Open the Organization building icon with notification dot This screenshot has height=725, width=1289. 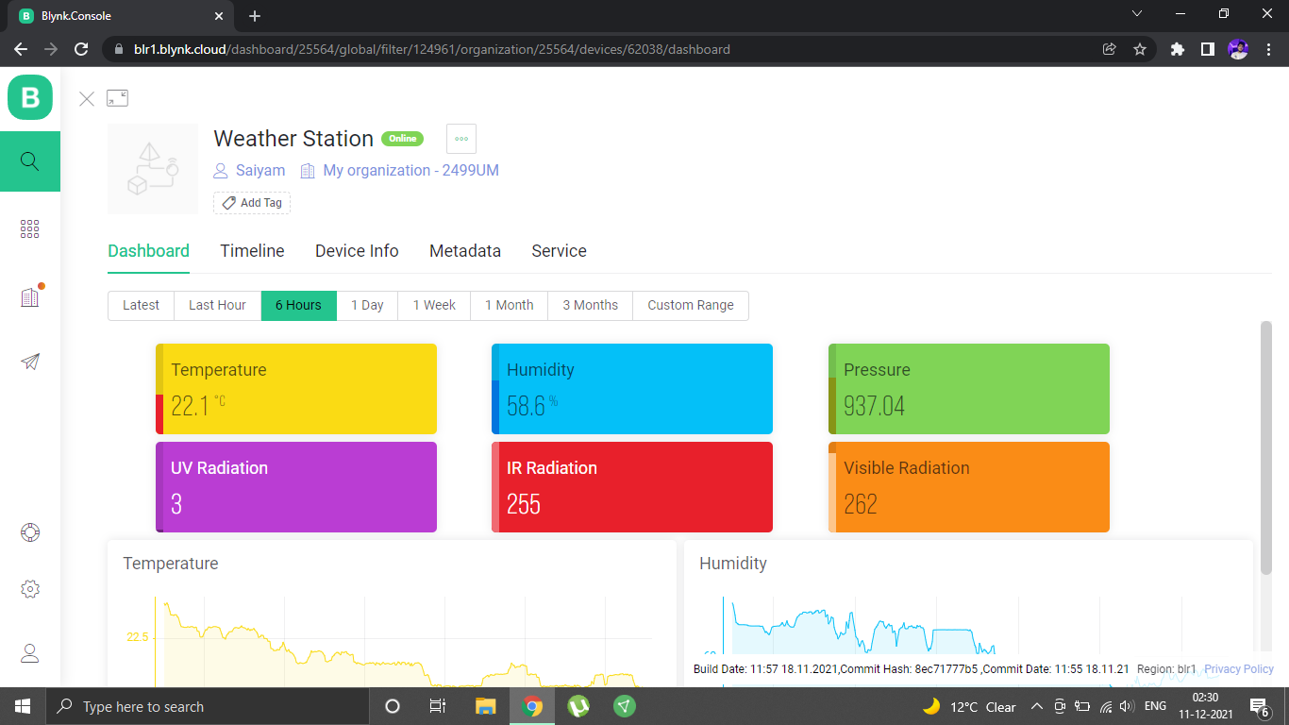29,295
